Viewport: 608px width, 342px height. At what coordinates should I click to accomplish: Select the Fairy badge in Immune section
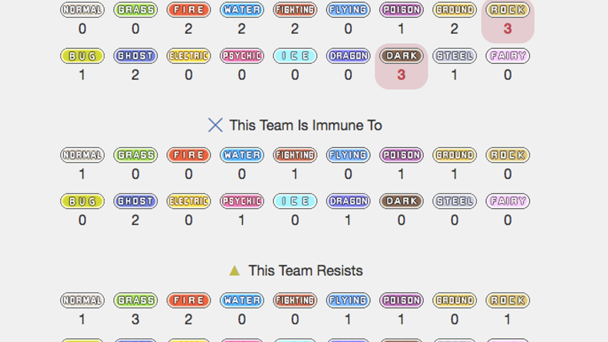[x=508, y=201]
